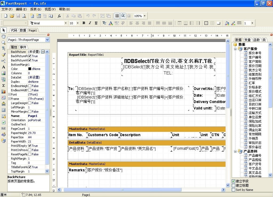Collapse the 产品资料 tree node
This screenshot has width=273, height=197.
point(235,151)
